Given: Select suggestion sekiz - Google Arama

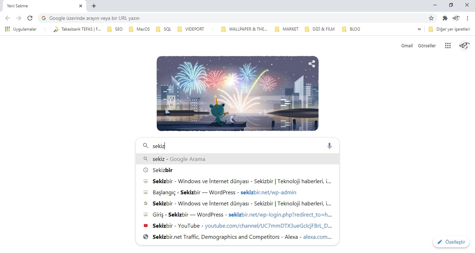Looking at the screenshot, I should click(x=237, y=159).
